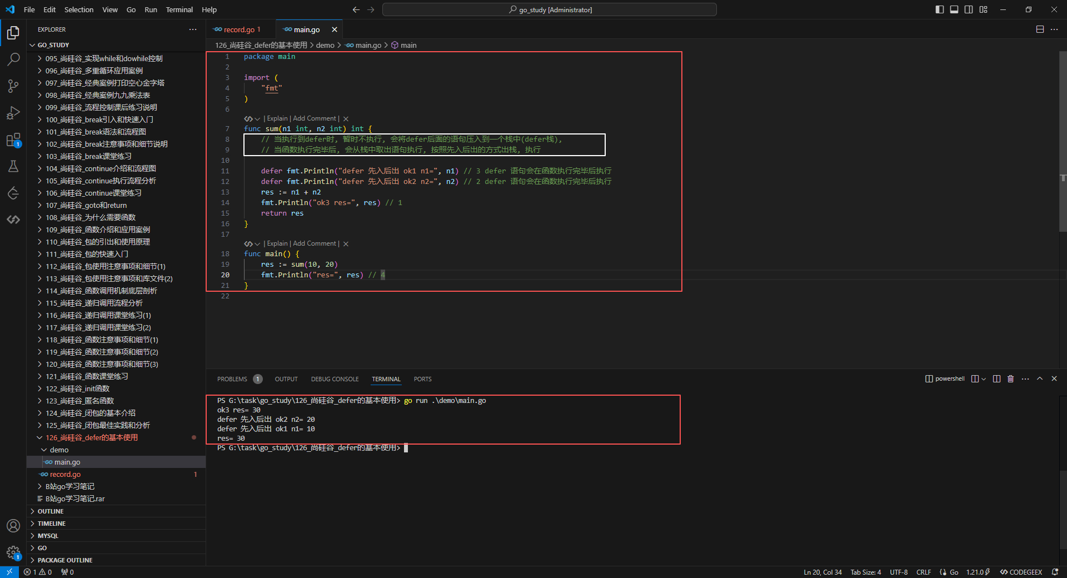Switch to the PROBLEMS panel tab
Image resolution: width=1067 pixels, height=578 pixels.
[x=240, y=379]
